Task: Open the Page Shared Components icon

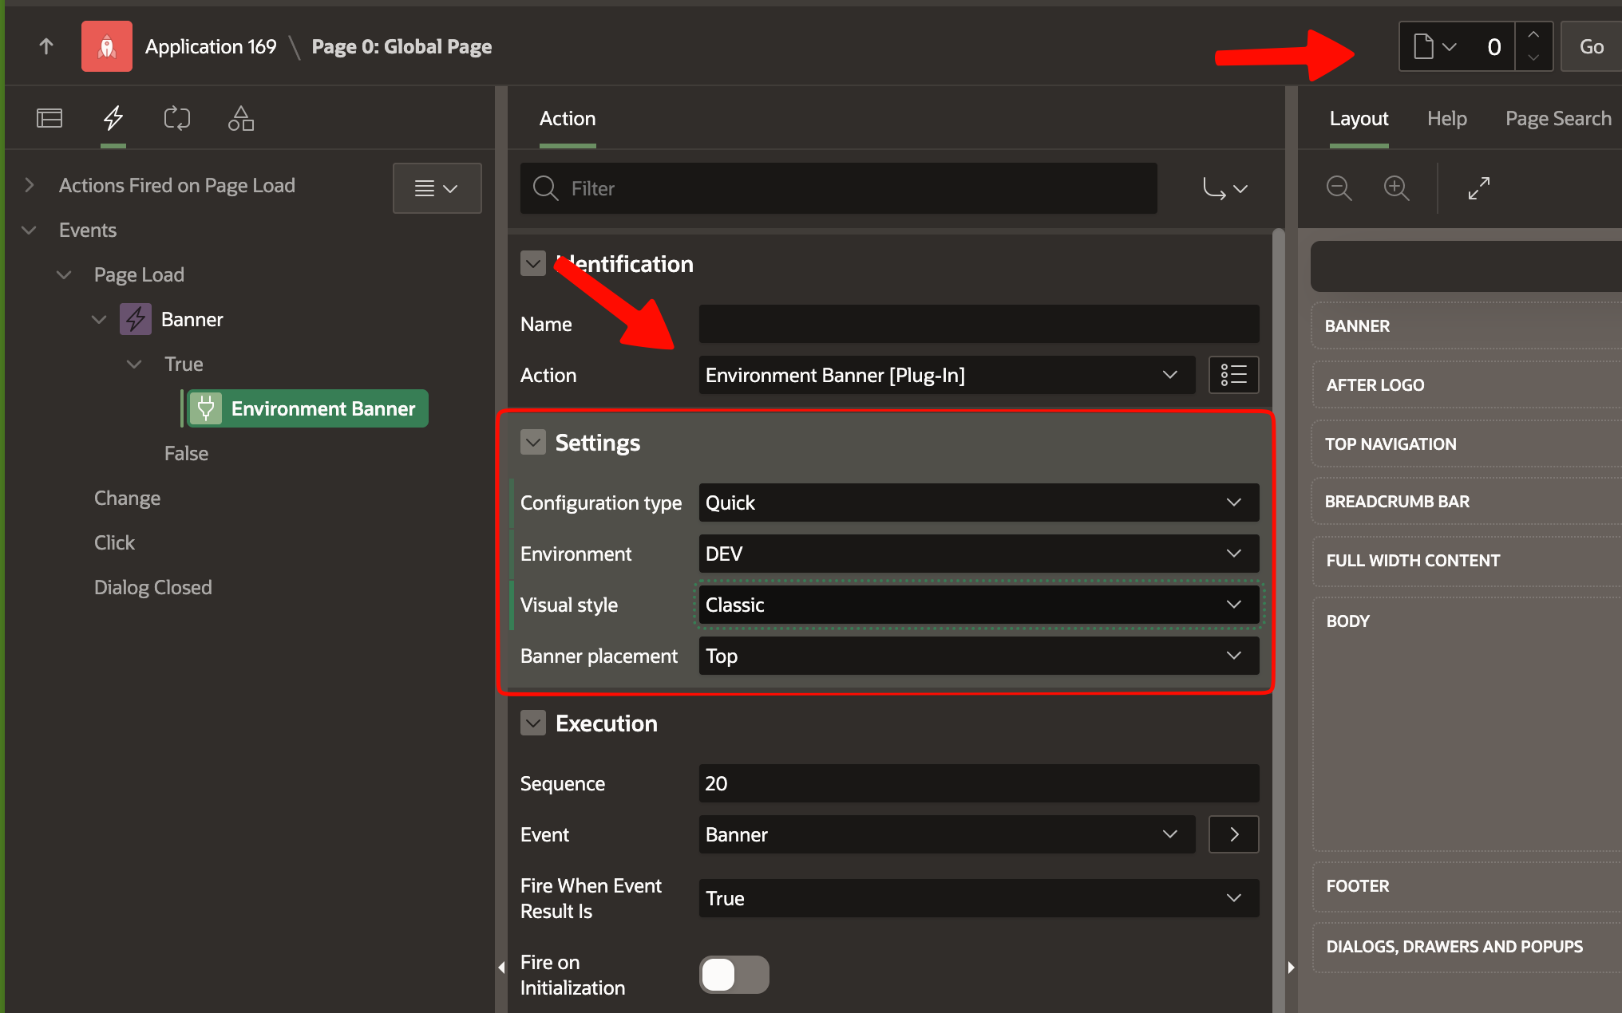Action: click(x=240, y=117)
